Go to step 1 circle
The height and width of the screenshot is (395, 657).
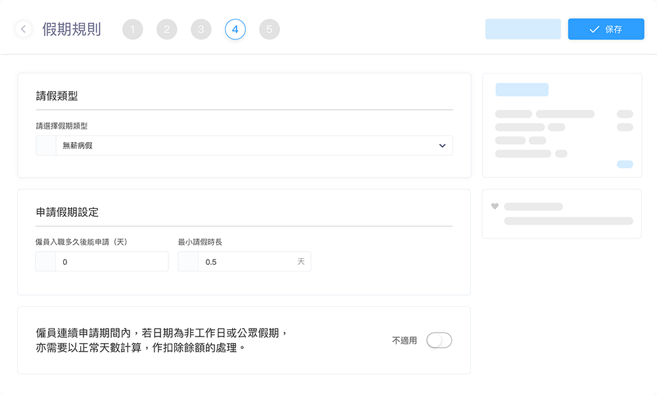(x=132, y=30)
